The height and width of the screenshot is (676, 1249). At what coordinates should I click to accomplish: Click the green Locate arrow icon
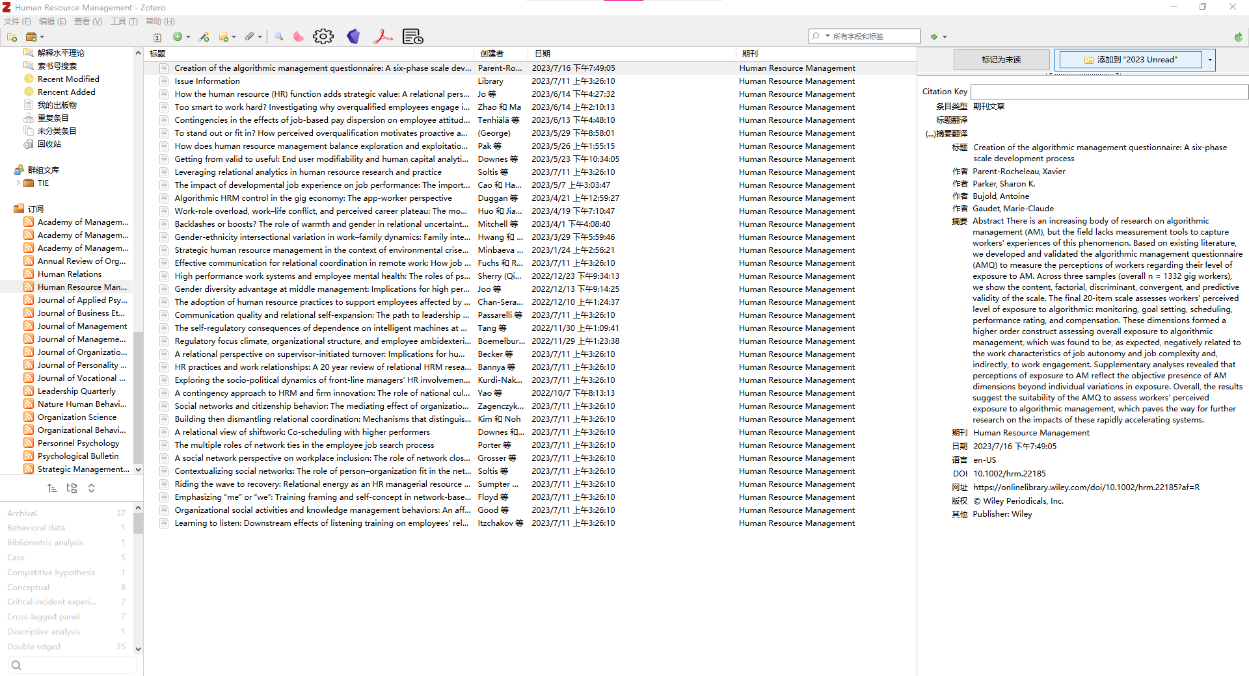click(x=934, y=37)
